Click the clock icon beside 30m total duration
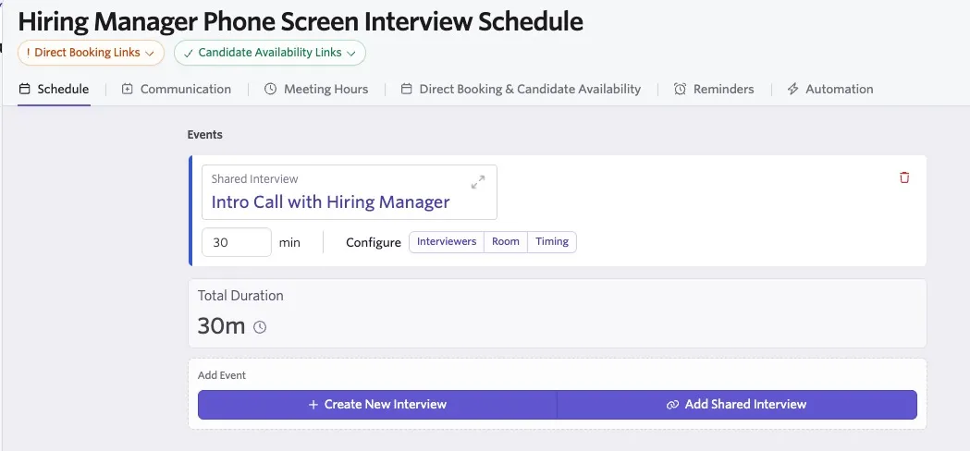This screenshot has width=970, height=451. pyautogui.click(x=260, y=327)
